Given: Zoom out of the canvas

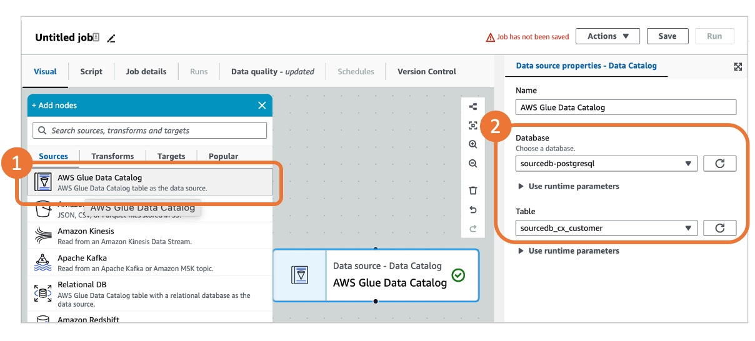Looking at the screenshot, I should pos(473,164).
